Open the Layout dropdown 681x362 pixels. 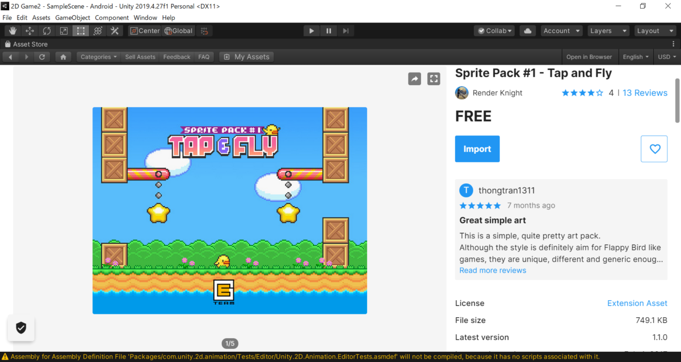point(655,31)
